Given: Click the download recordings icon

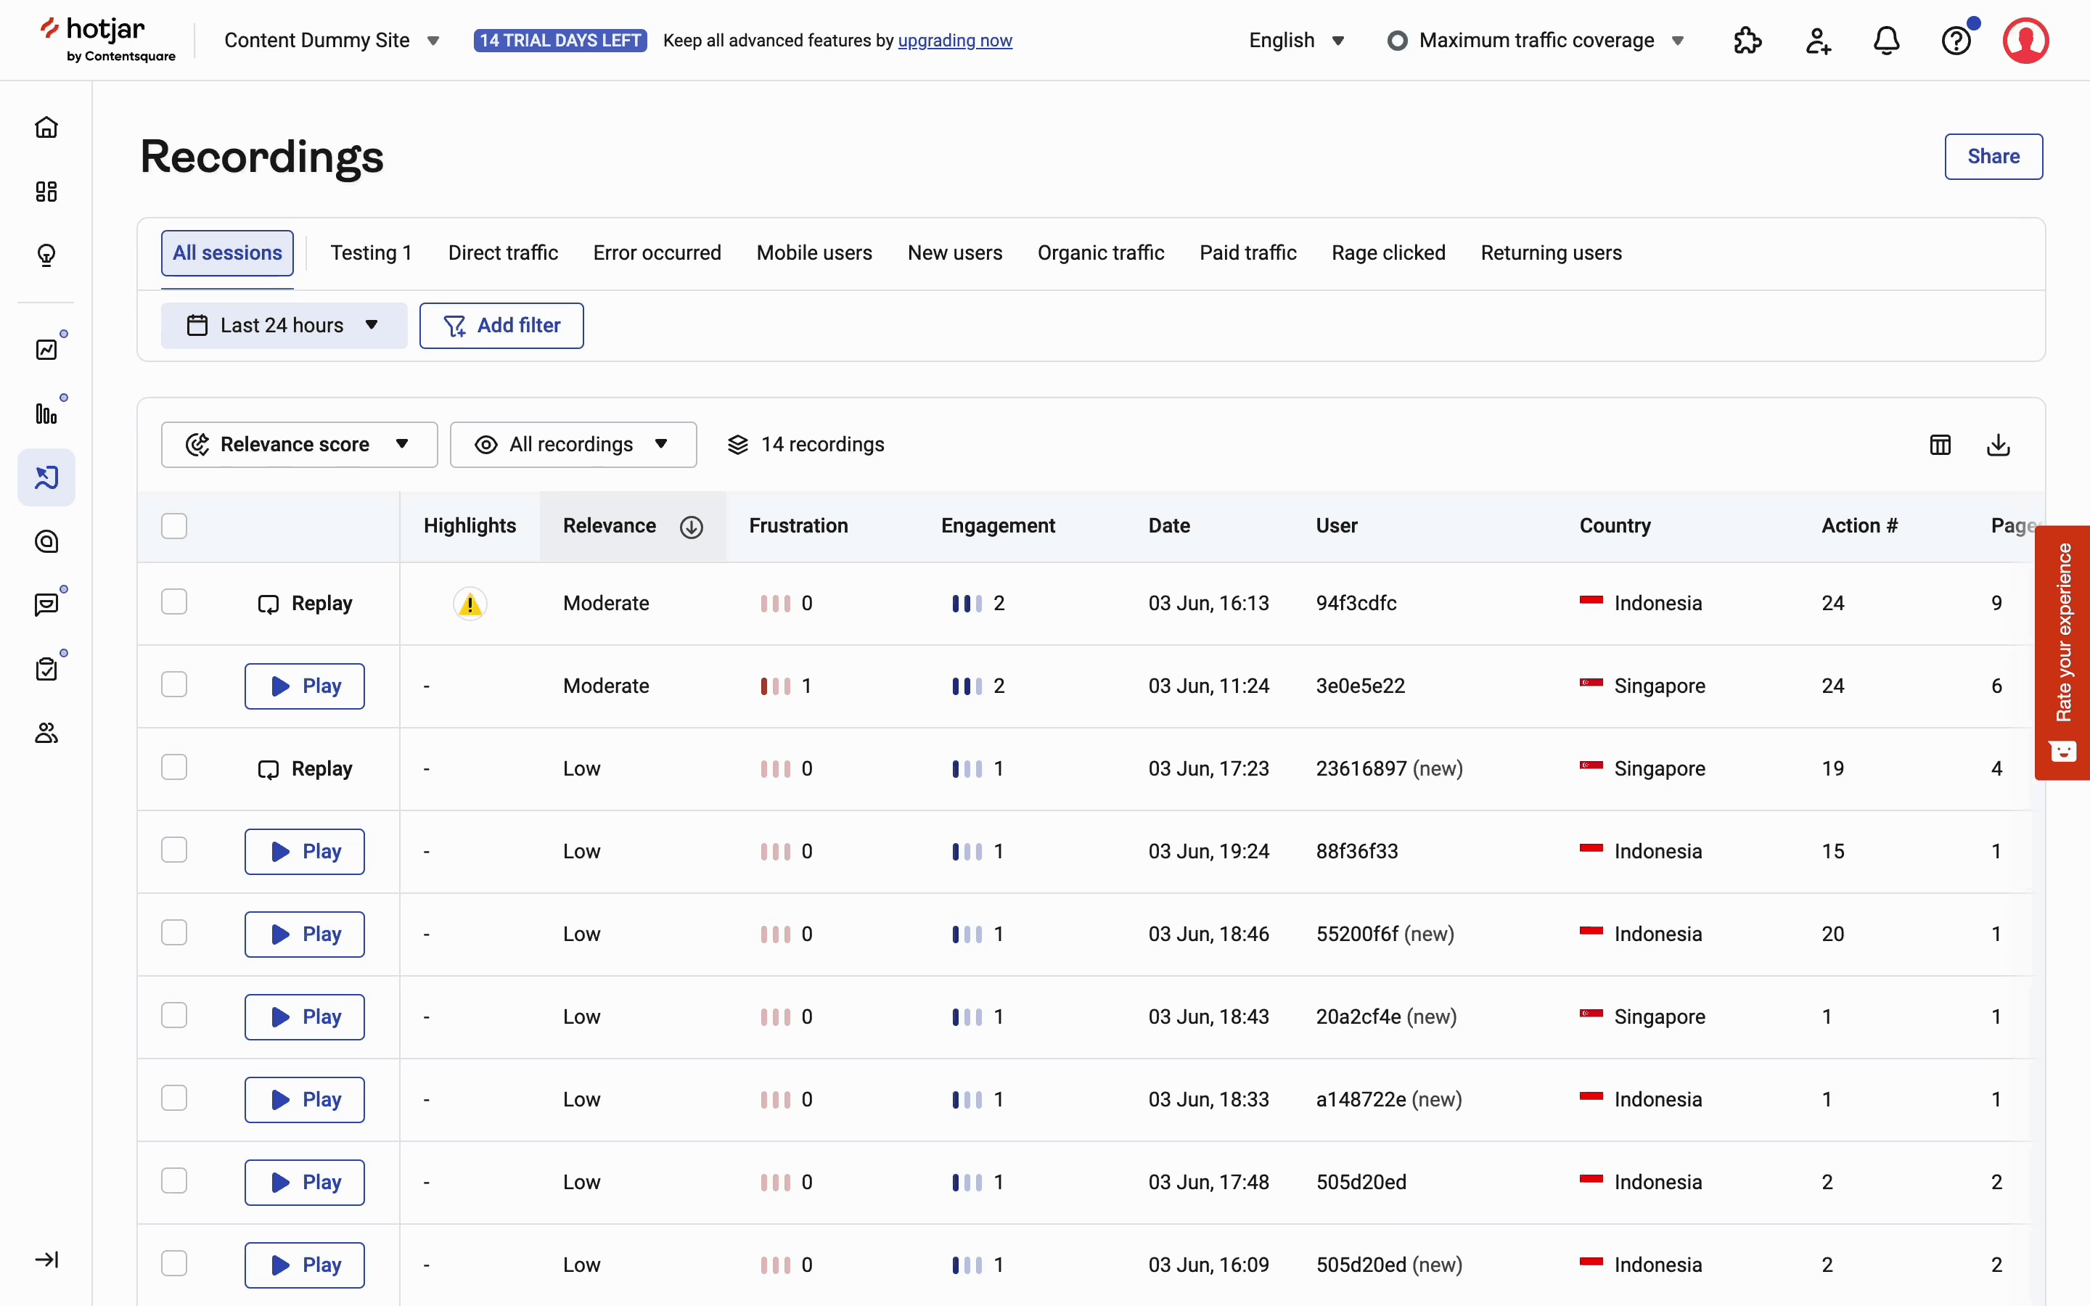Looking at the screenshot, I should (1999, 444).
